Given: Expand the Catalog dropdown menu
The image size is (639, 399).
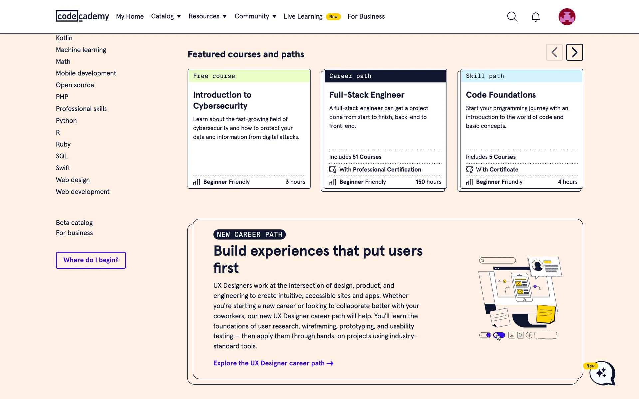Looking at the screenshot, I should (166, 16).
